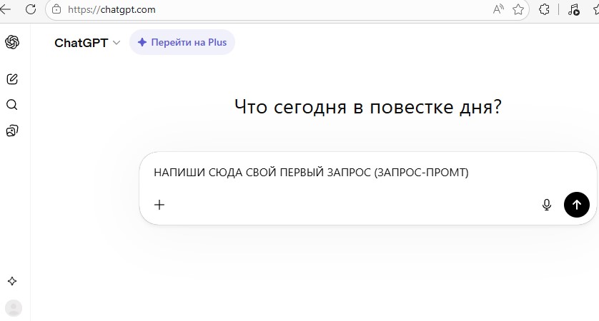Click the 'Перейти на Plus' upgrade button
This screenshot has width=599, height=321.
point(182,42)
